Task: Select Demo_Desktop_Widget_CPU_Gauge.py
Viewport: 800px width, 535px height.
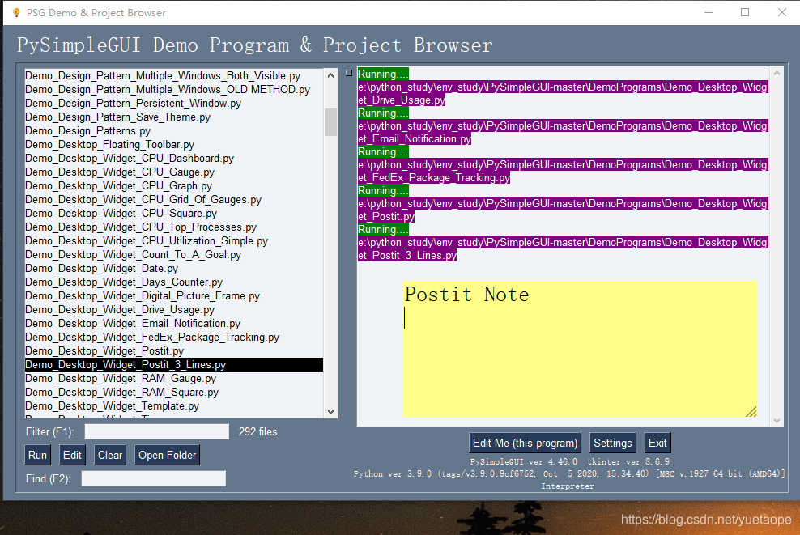Action: point(174,172)
